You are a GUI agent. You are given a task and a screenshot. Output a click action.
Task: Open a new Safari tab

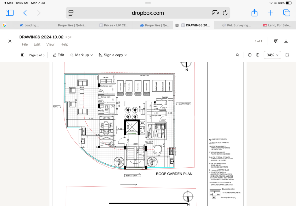pos(270,13)
